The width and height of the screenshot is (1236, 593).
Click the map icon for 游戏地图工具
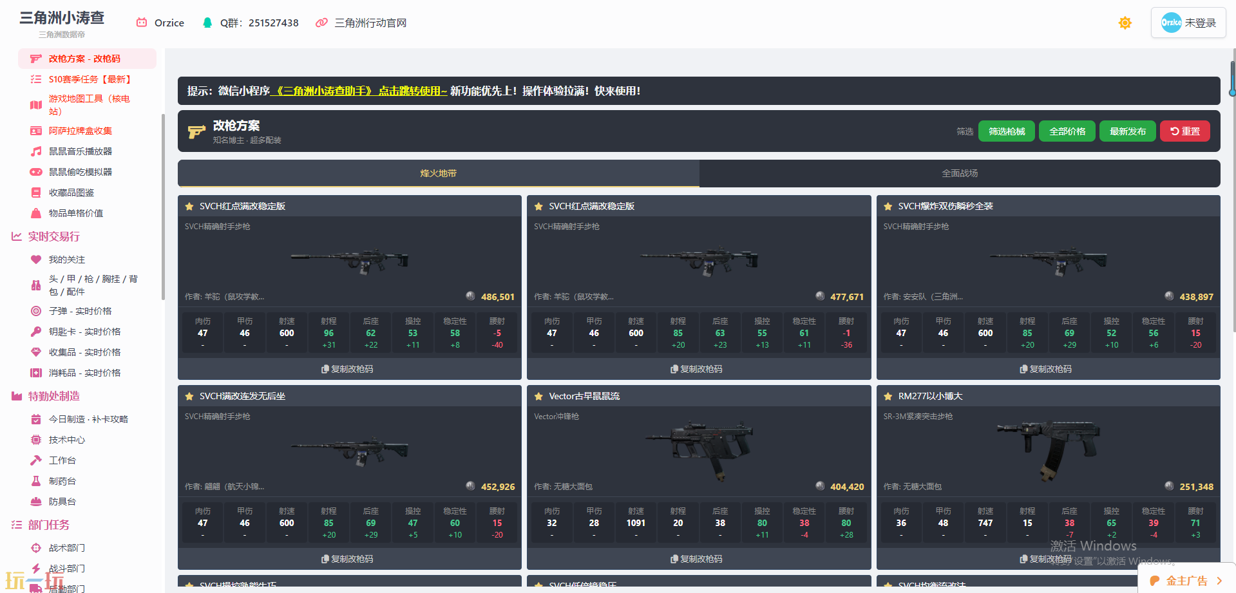36,105
